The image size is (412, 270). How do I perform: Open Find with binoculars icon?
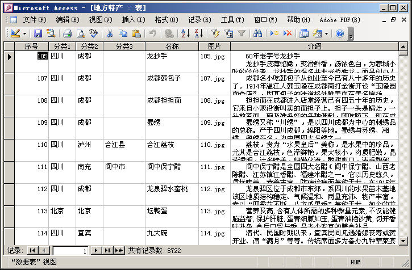(258, 33)
